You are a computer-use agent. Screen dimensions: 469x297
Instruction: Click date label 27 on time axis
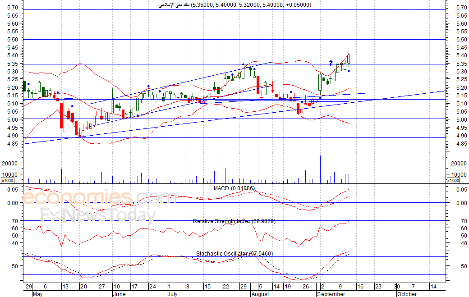click(102, 287)
